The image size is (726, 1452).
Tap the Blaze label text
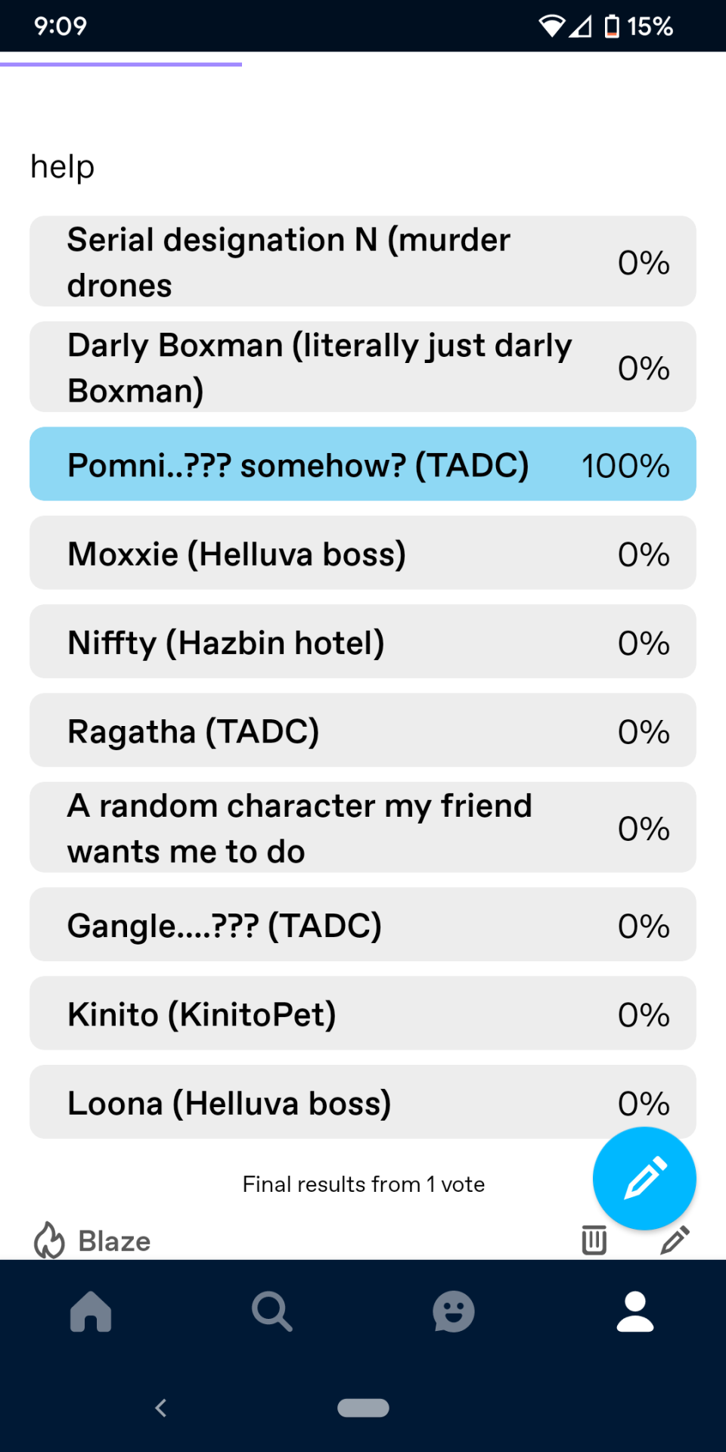[x=114, y=1241]
